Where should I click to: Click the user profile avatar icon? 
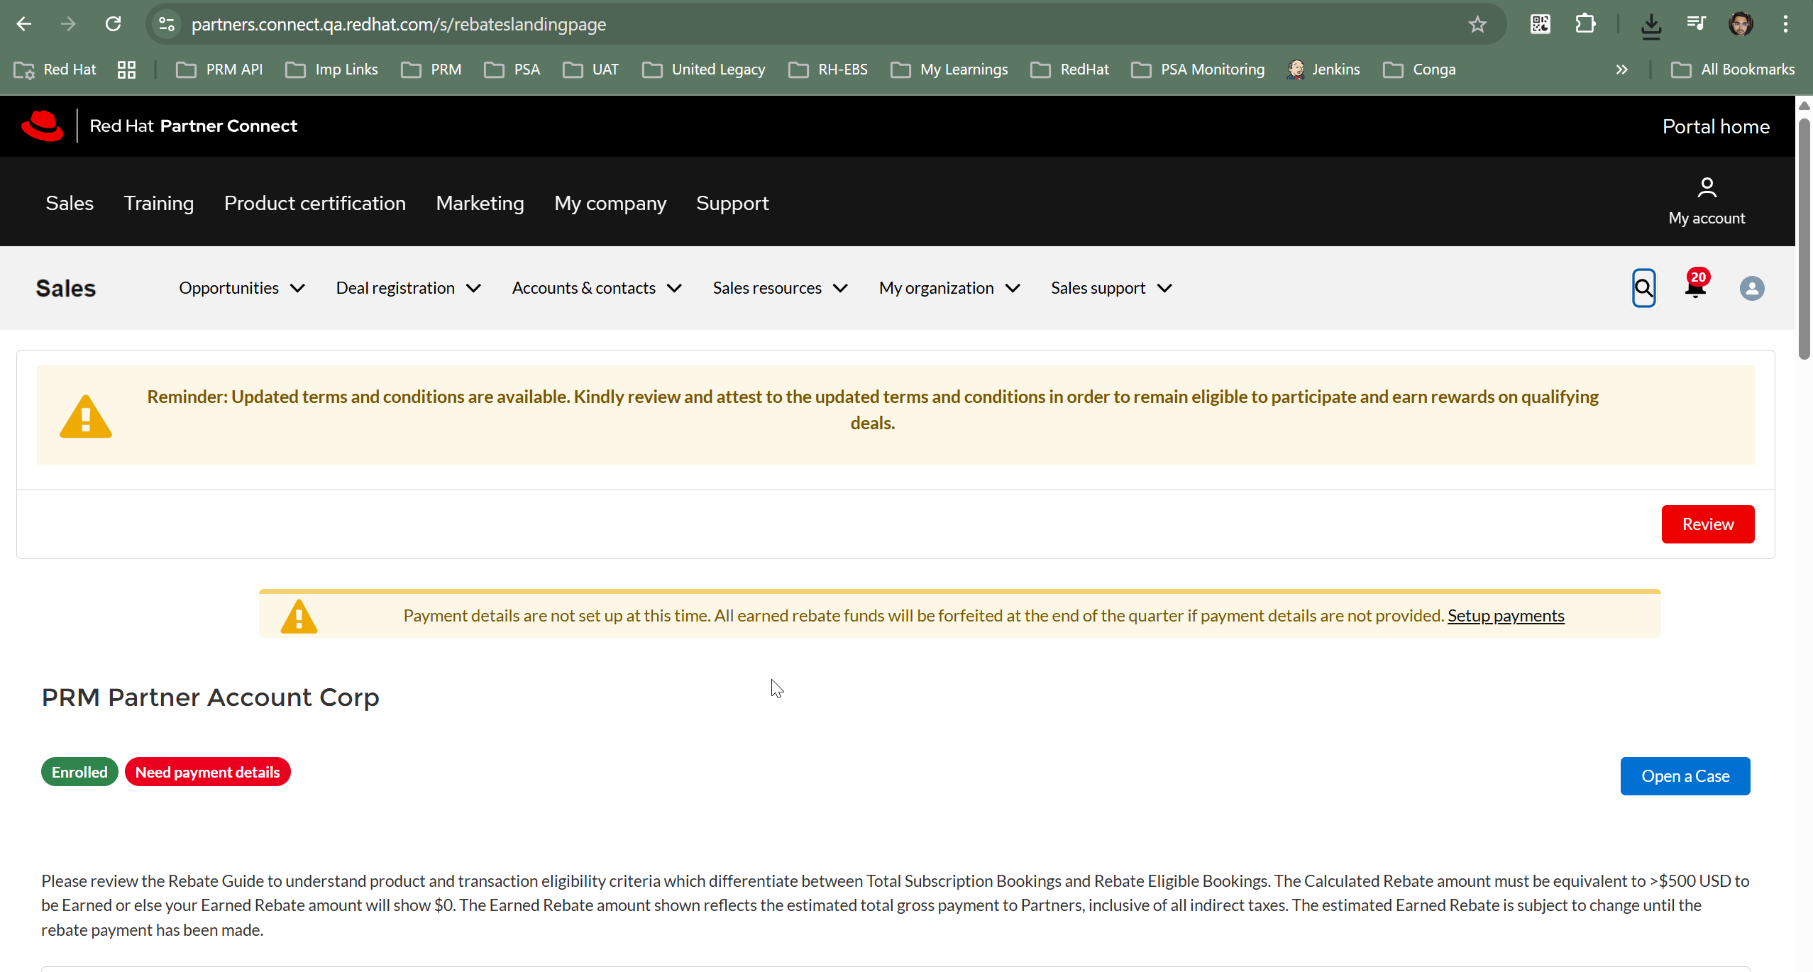tap(1751, 288)
